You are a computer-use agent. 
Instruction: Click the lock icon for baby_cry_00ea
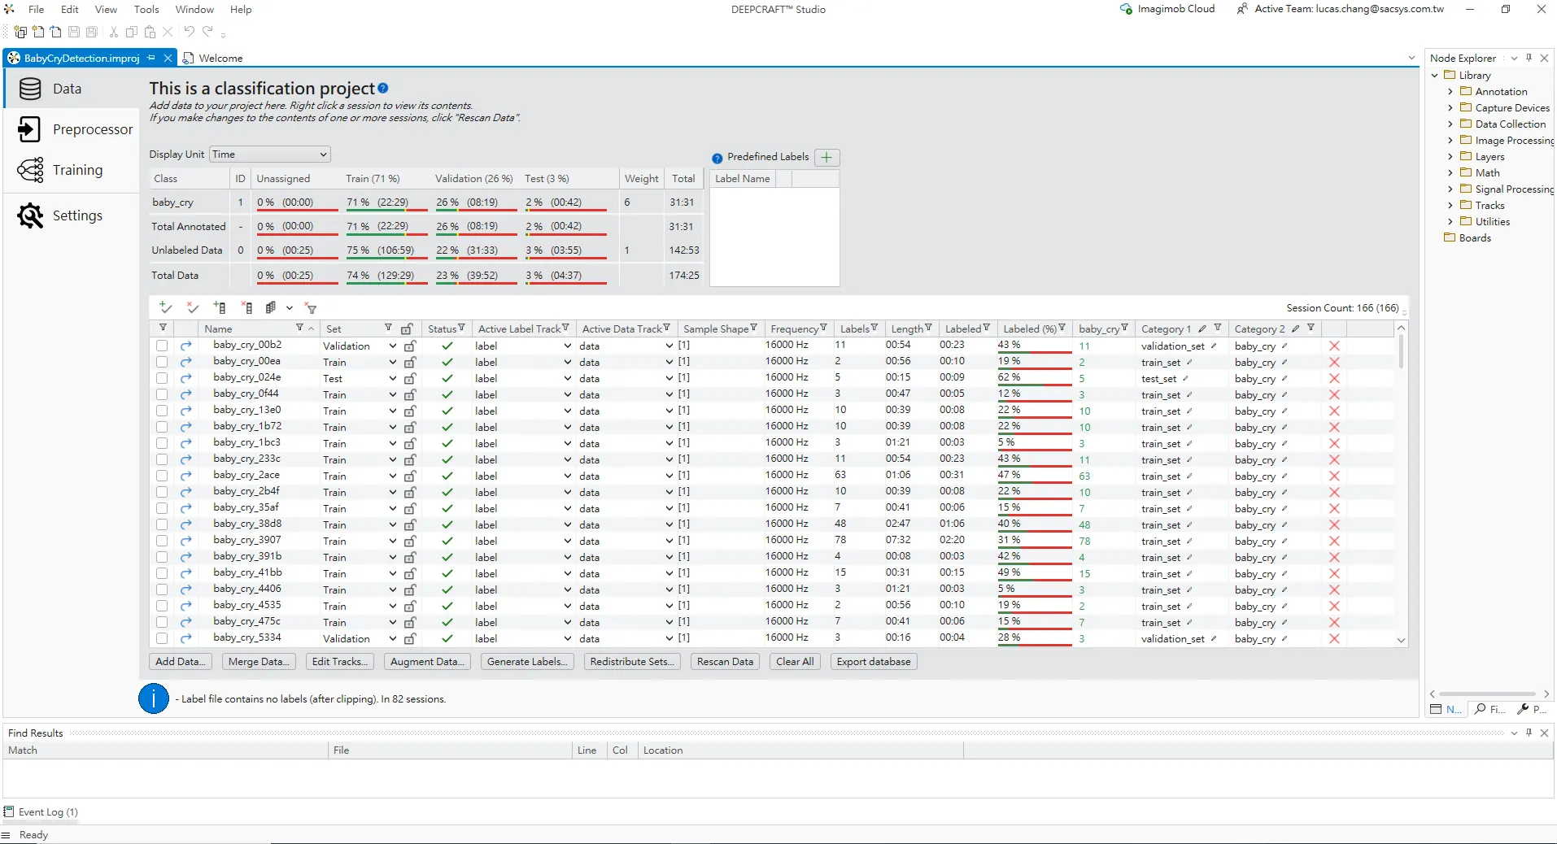pyautogui.click(x=410, y=362)
